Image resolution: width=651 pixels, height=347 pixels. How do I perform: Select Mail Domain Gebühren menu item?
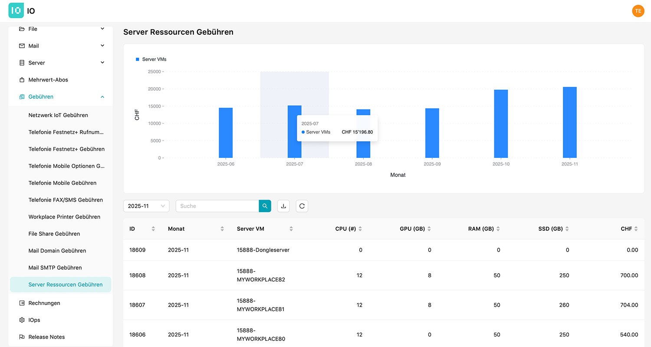click(57, 251)
